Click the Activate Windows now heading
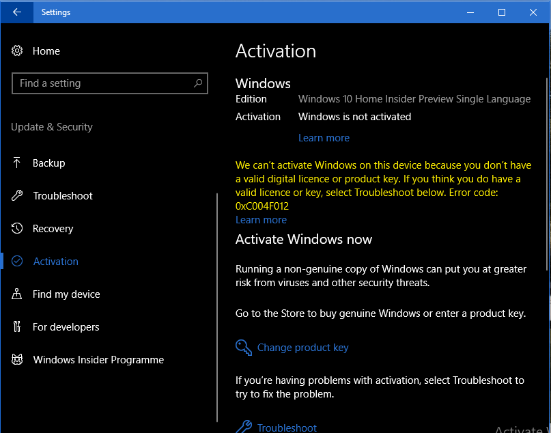551x433 pixels. click(x=304, y=239)
